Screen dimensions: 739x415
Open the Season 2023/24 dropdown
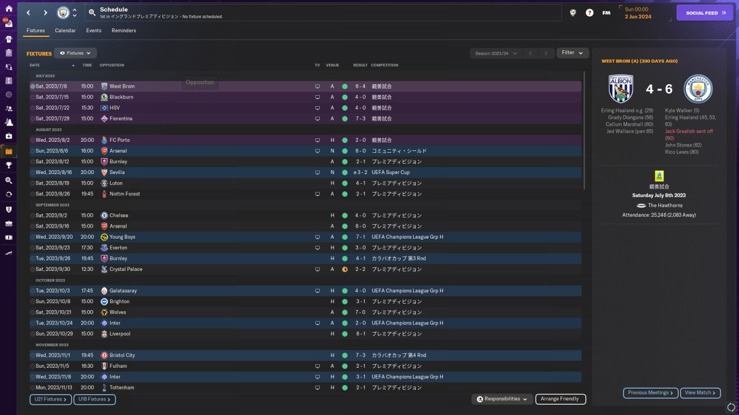tap(497, 53)
